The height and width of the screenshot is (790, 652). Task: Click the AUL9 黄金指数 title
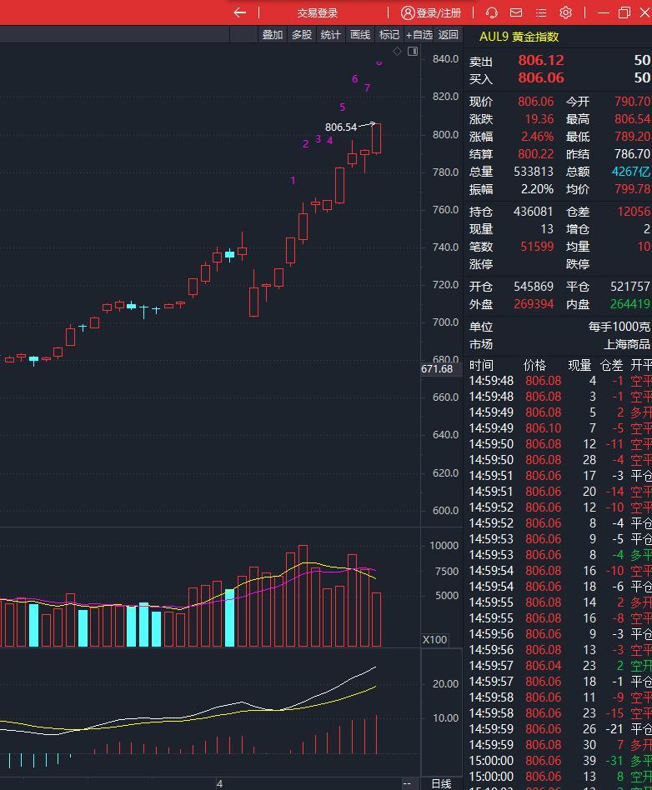pyautogui.click(x=519, y=37)
